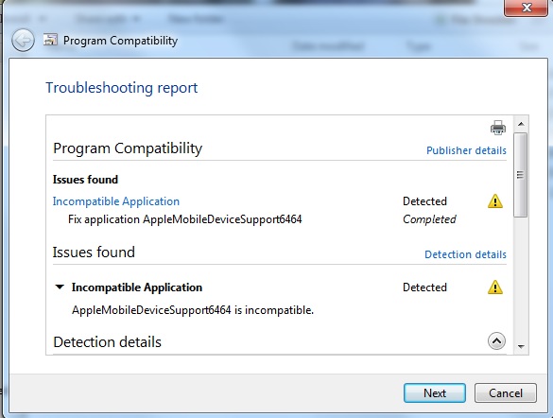
Task: Click the printer icon in report
Action: [497, 128]
